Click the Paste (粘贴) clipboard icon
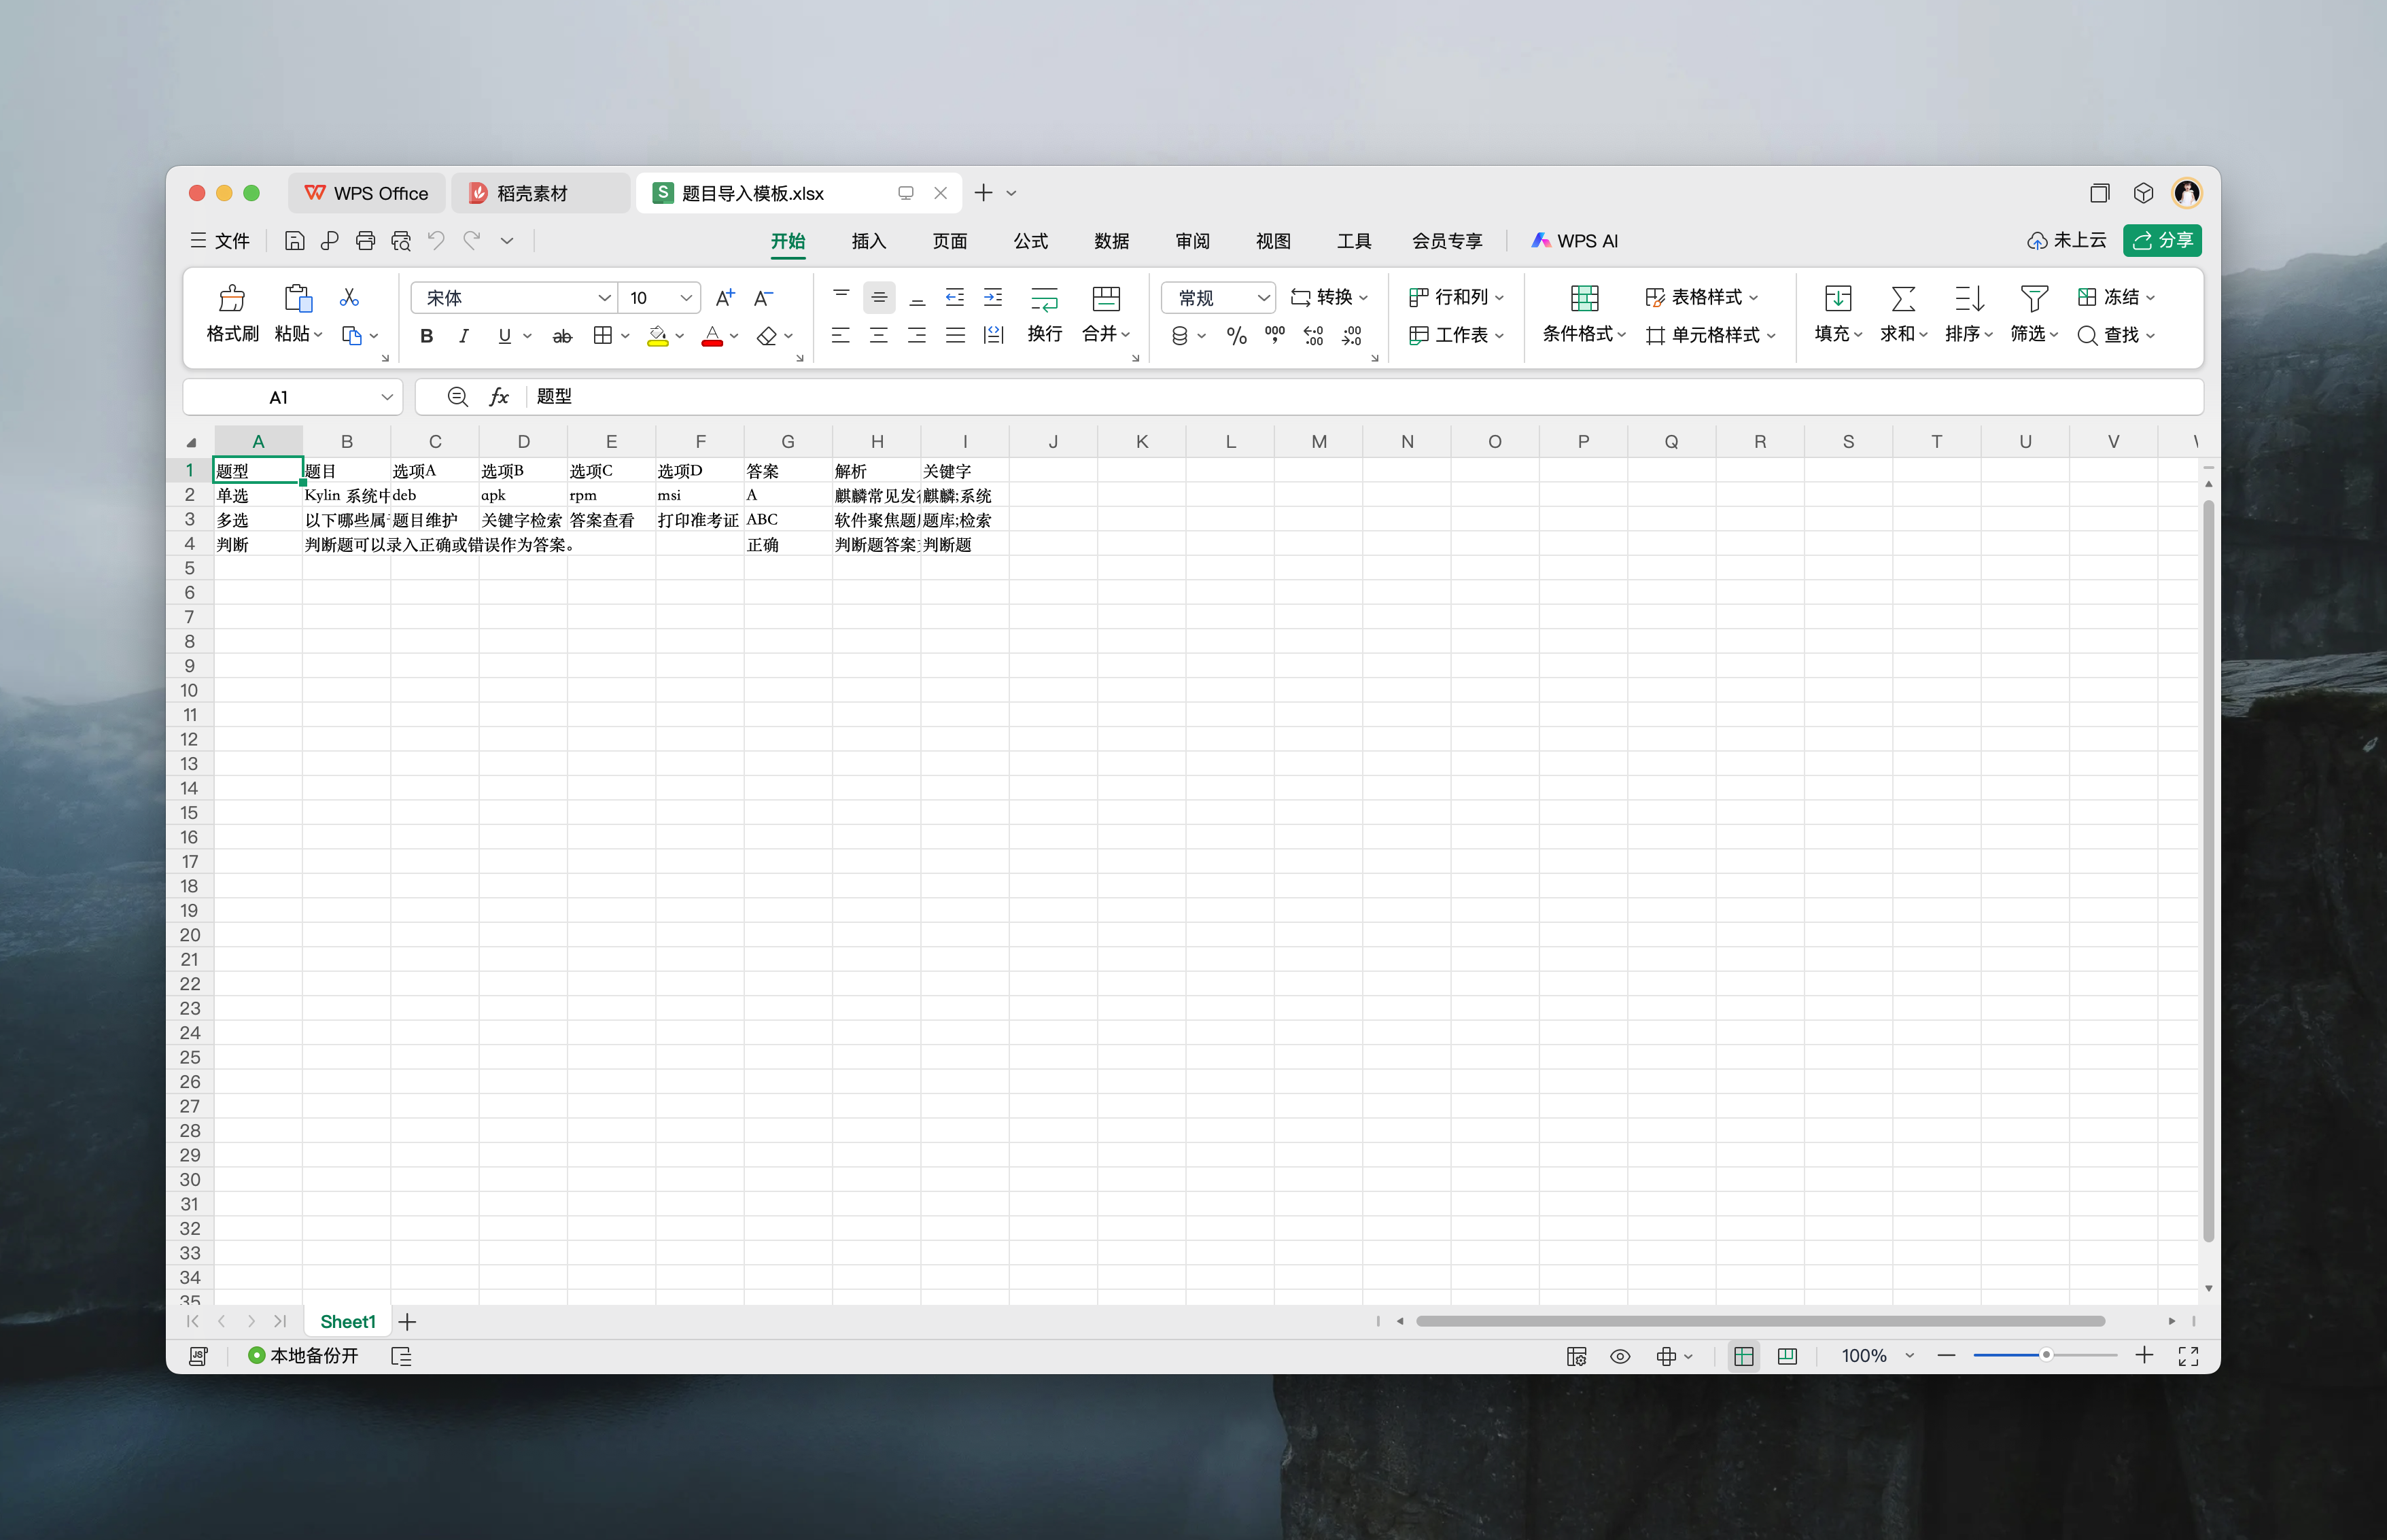Image resolution: width=2387 pixels, height=1540 pixels. pos(297,298)
